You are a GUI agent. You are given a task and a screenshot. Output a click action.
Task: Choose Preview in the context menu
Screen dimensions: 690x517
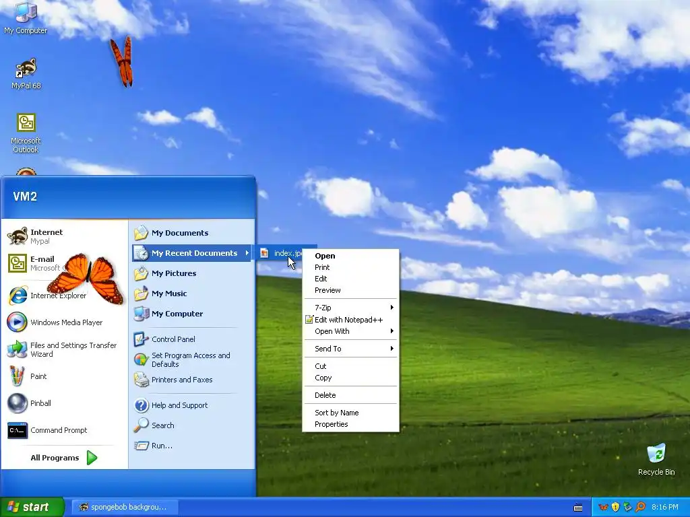point(350,290)
